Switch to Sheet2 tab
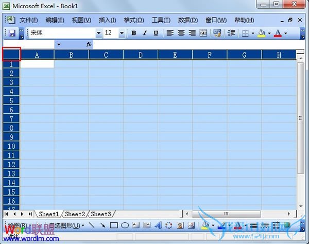 point(75,214)
